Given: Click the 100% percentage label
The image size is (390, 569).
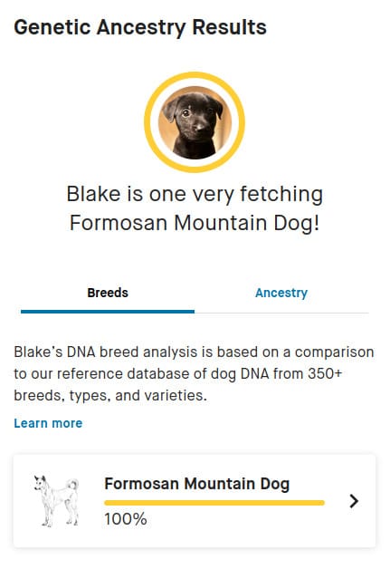Looking at the screenshot, I should coord(126,518).
